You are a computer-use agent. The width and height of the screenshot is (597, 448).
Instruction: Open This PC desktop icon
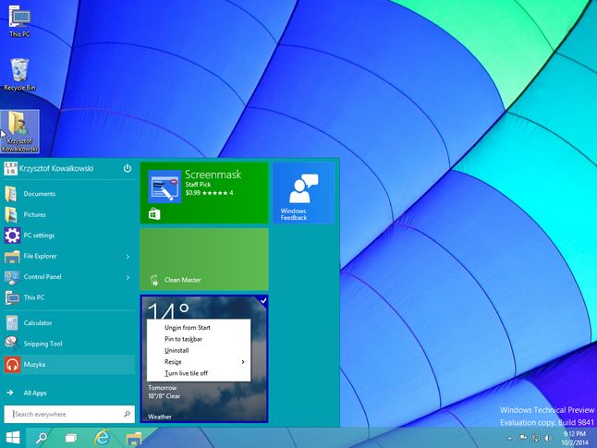pyautogui.click(x=19, y=21)
